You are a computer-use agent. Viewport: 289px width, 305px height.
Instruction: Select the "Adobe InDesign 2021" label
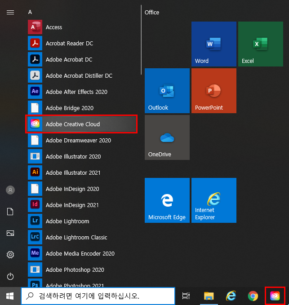[72, 205]
